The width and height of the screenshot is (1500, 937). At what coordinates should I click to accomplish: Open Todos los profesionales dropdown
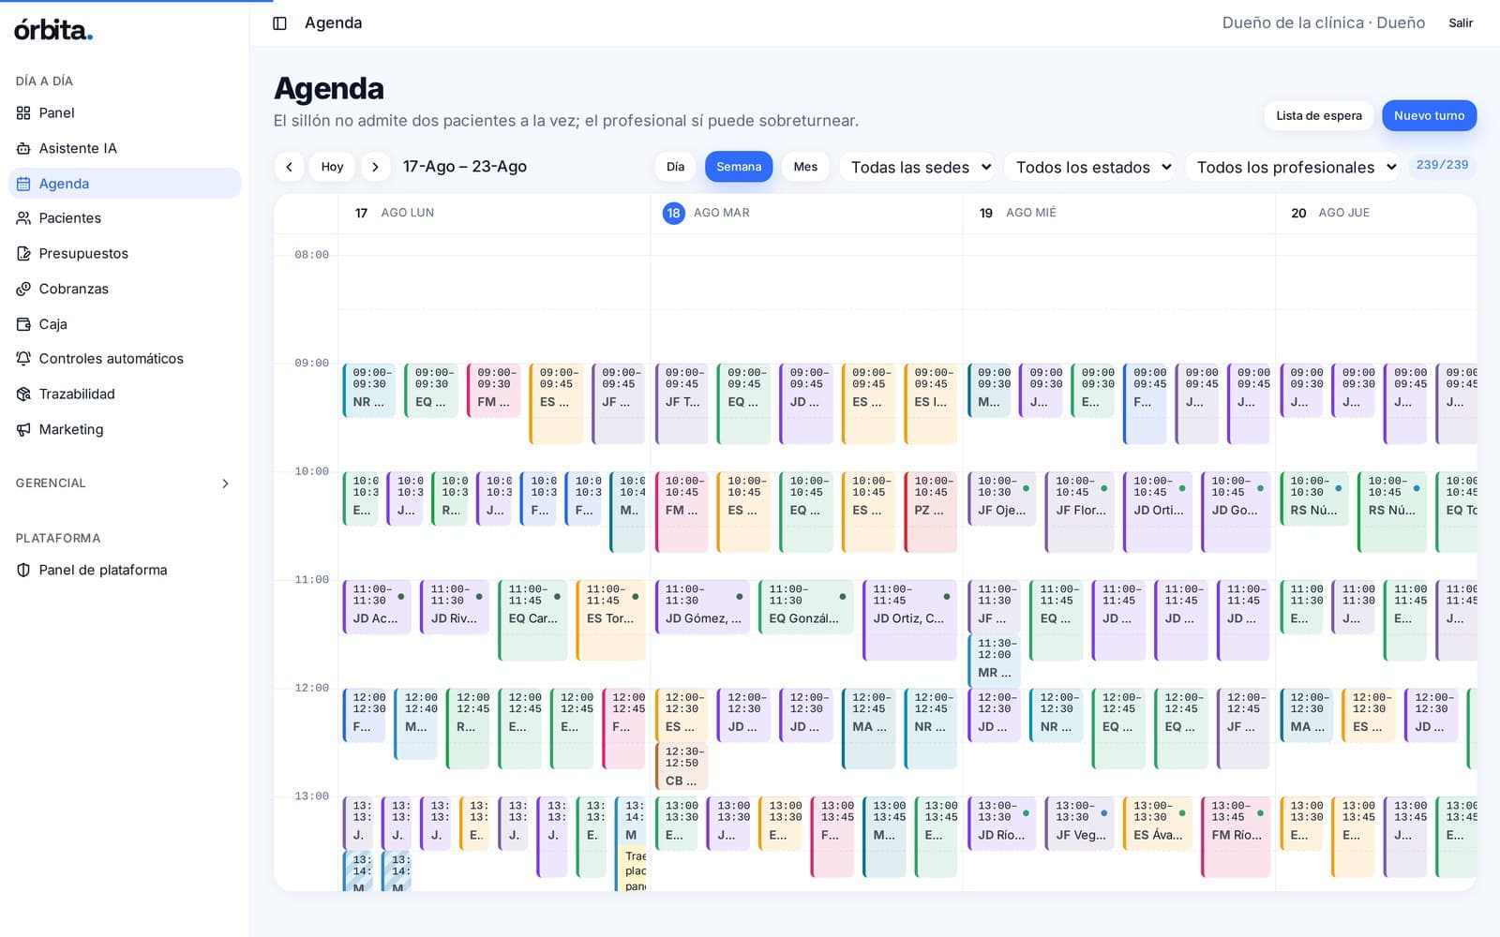click(1293, 167)
